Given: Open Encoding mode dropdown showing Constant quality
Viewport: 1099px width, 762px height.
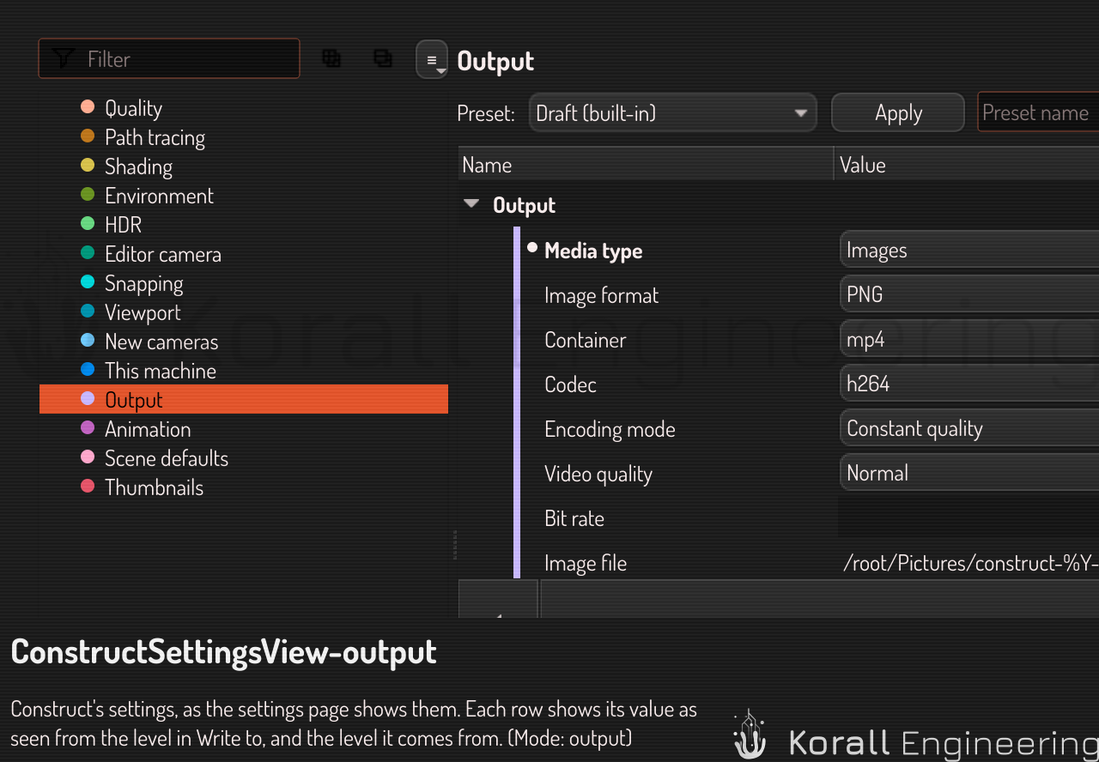Looking at the screenshot, I should pyautogui.click(x=969, y=429).
